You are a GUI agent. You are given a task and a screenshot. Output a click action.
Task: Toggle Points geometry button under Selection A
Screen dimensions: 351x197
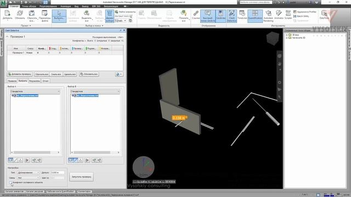[20, 160]
